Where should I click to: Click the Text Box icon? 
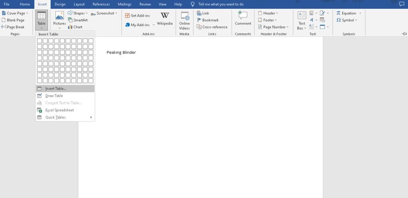pyautogui.click(x=302, y=16)
